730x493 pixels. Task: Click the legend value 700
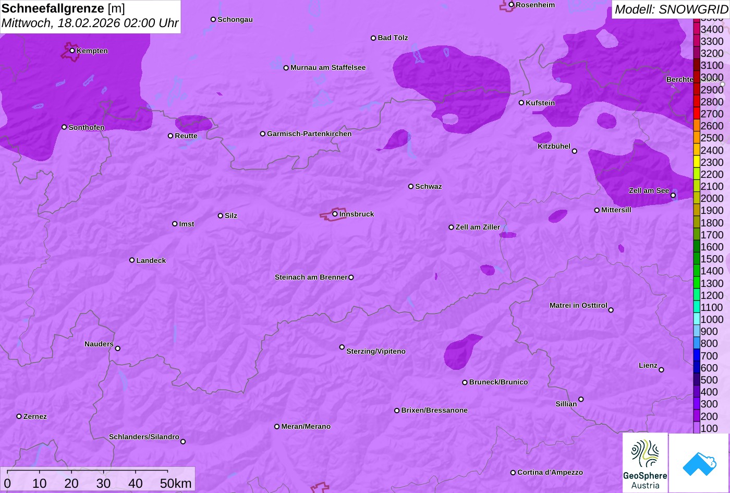pyautogui.click(x=709, y=356)
